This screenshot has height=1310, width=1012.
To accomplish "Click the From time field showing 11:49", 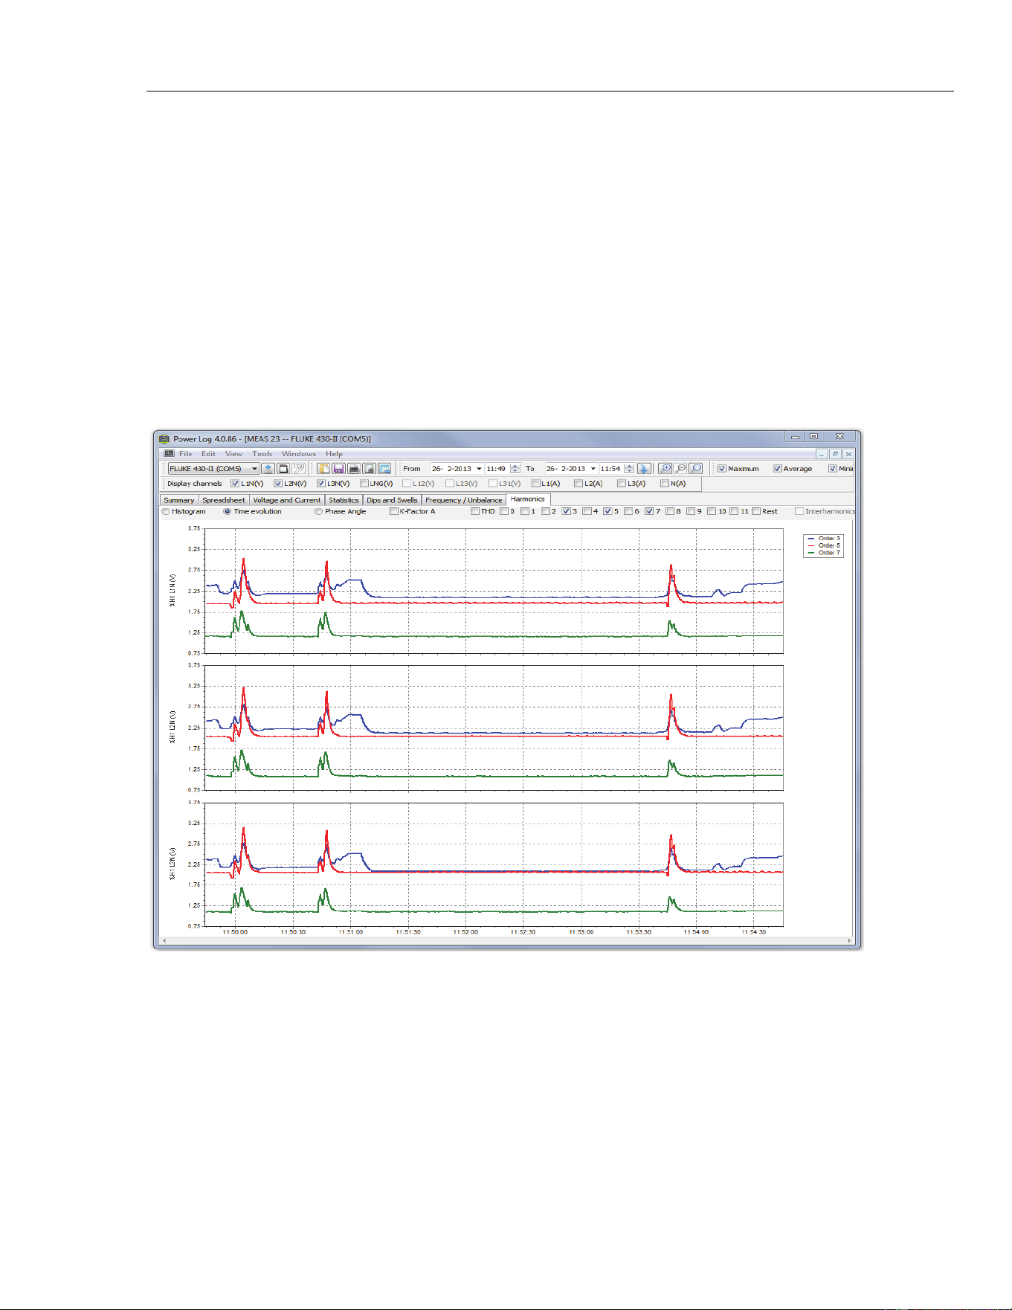I will [x=497, y=469].
